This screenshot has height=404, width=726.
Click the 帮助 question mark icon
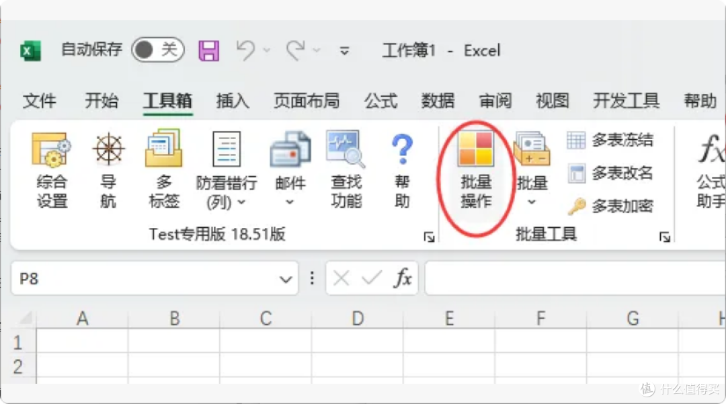coord(402,149)
